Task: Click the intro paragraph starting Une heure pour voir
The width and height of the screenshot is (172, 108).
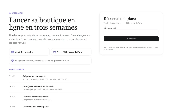Action: pyautogui.click(x=50, y=39)
